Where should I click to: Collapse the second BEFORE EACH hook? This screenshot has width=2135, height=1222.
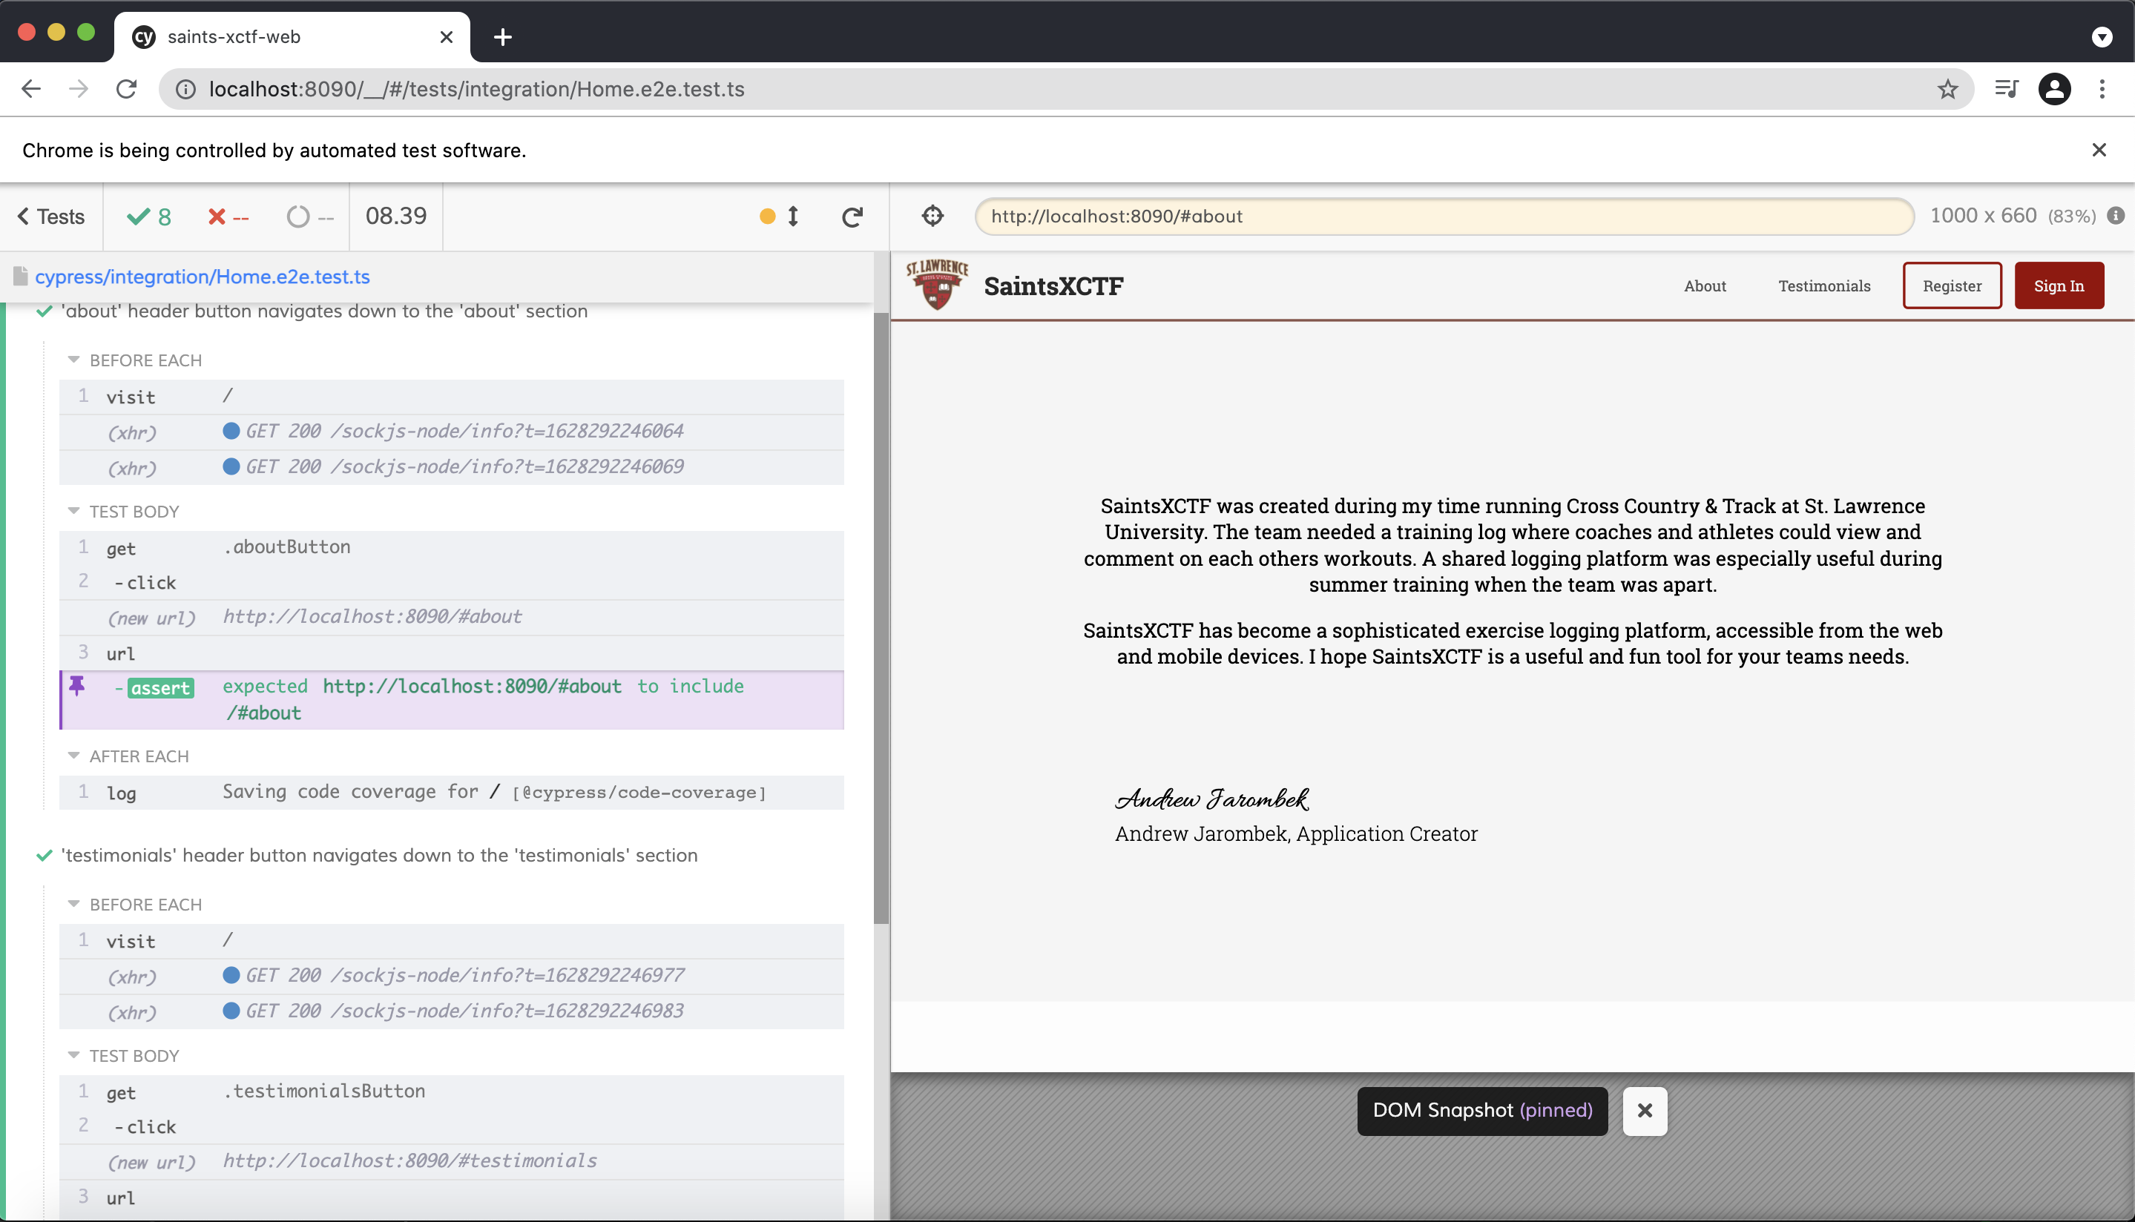(146, 905)
